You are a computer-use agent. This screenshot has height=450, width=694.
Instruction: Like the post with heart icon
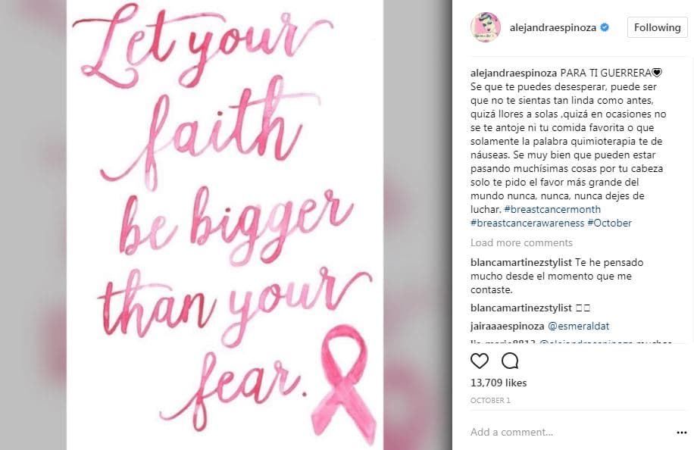pyautogui.click(x=480, y=361)
